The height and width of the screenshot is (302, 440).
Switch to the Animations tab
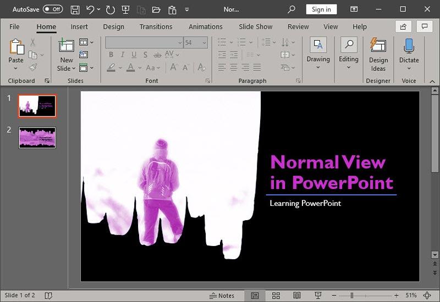tap(205, 26)
